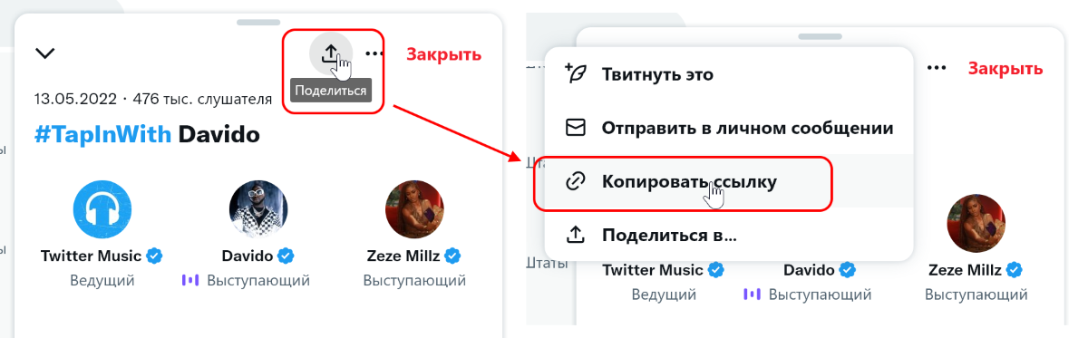The height and width of the screenshot is (338, 1088).
Task: Choose Отправить в личном сообщении
Action: 728,128
